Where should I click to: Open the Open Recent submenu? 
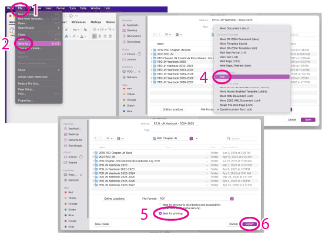(x=39, y=28)
